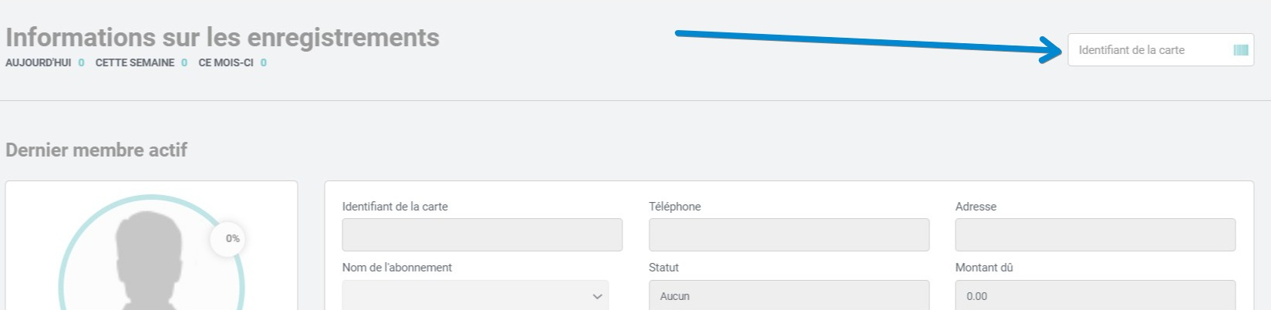
Task: Open the Nom de l'abonnement dropdown
Action: point(475,295)
